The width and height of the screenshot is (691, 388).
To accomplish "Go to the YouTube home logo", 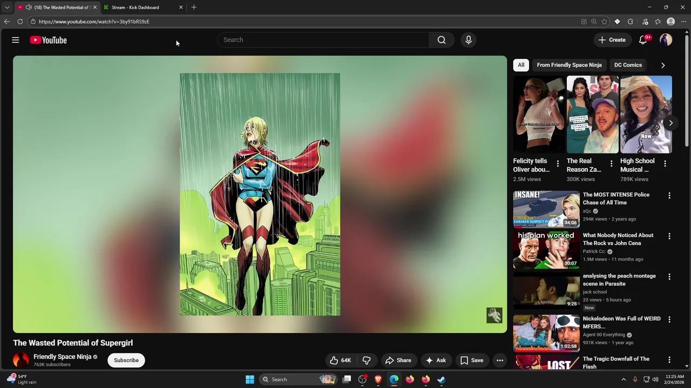I will pyautogui.click(x=48, y=40).
